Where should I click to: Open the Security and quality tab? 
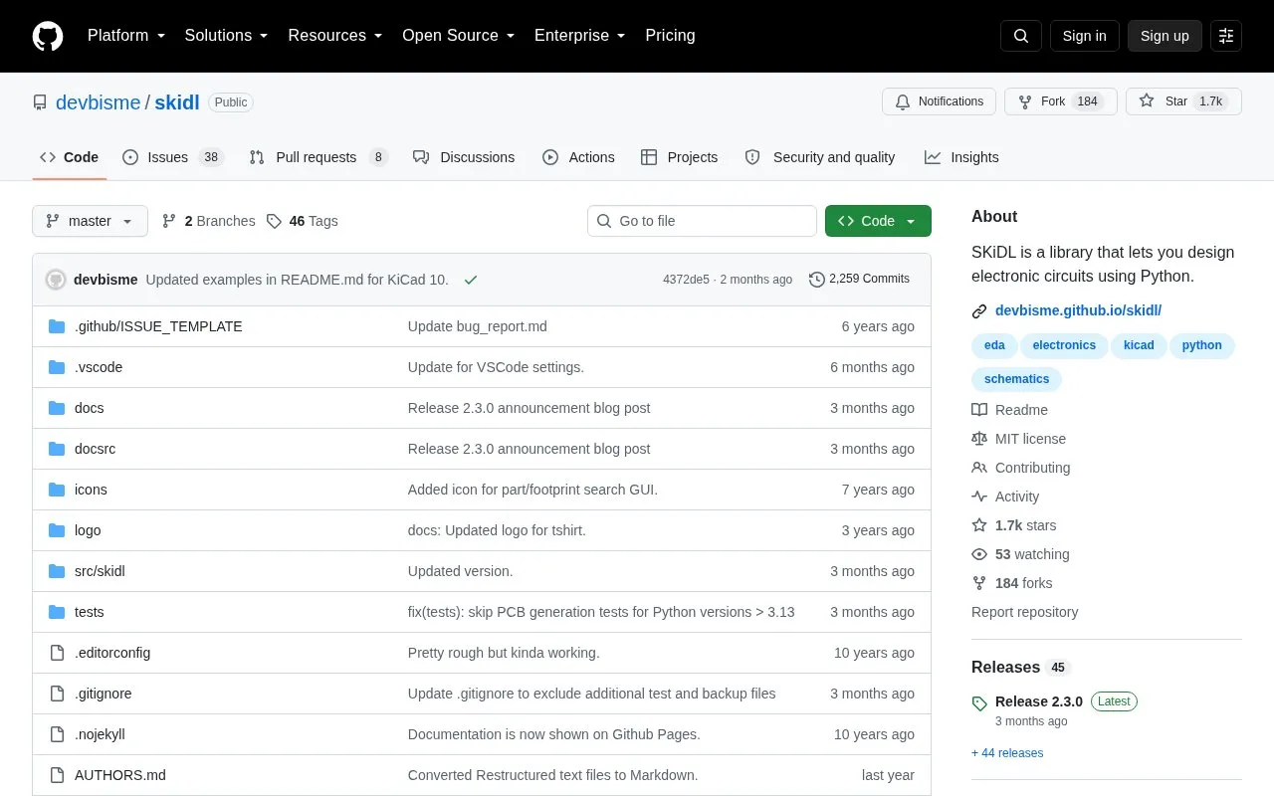820,157
